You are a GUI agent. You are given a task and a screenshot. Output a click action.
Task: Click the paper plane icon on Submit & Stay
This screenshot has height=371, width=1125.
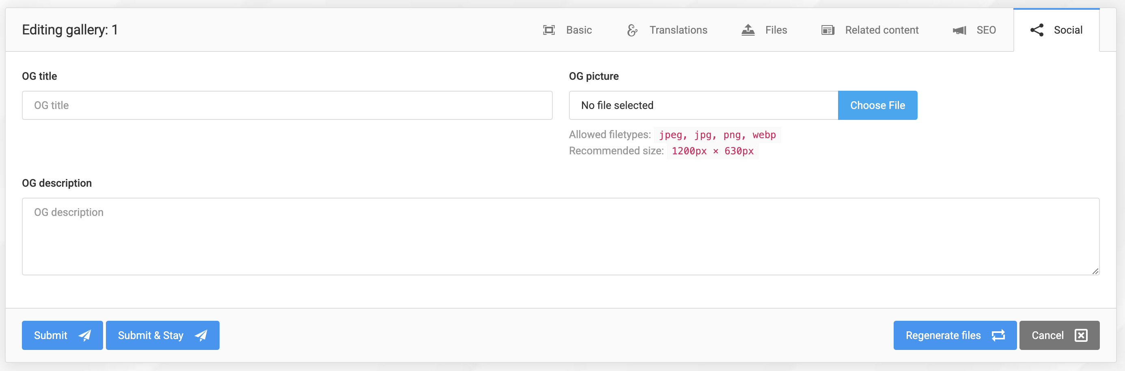click(201, 335)
